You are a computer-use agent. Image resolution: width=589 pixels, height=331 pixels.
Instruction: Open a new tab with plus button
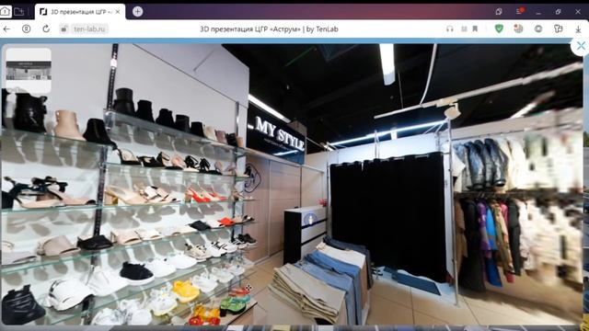[x=137, y=12]
